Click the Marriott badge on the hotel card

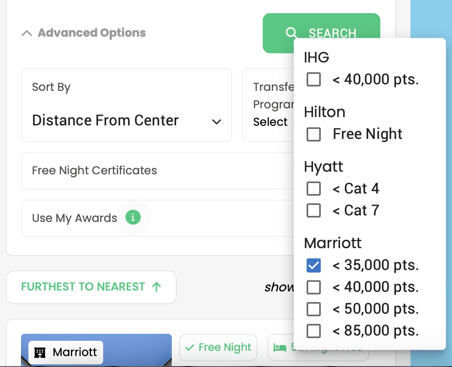tap(66, 352)
